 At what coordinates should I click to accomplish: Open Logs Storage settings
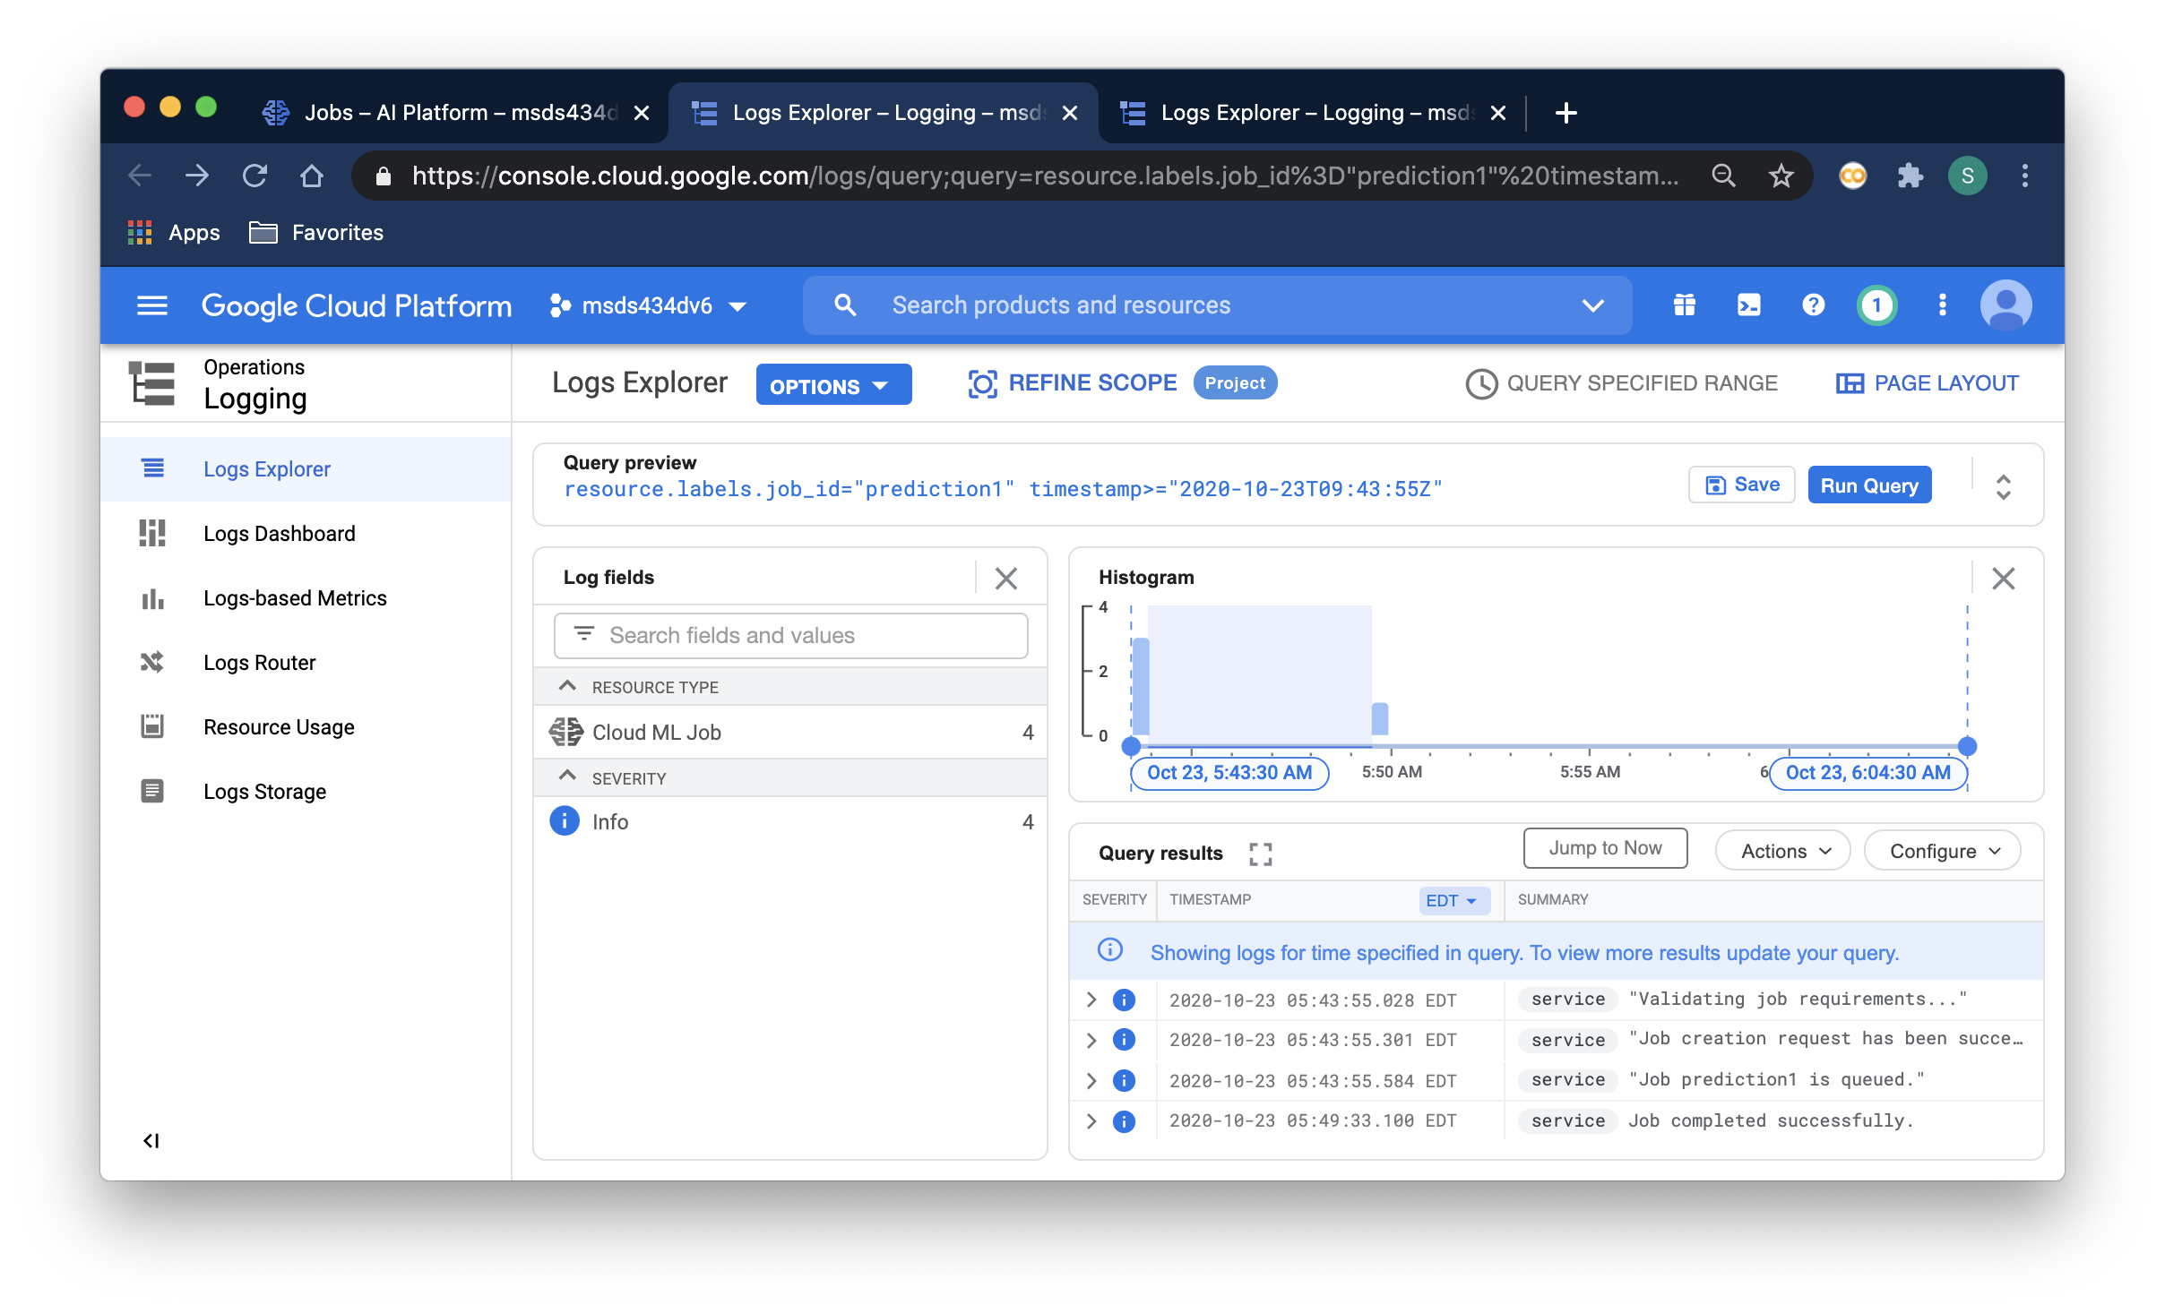tap(264, 791)
